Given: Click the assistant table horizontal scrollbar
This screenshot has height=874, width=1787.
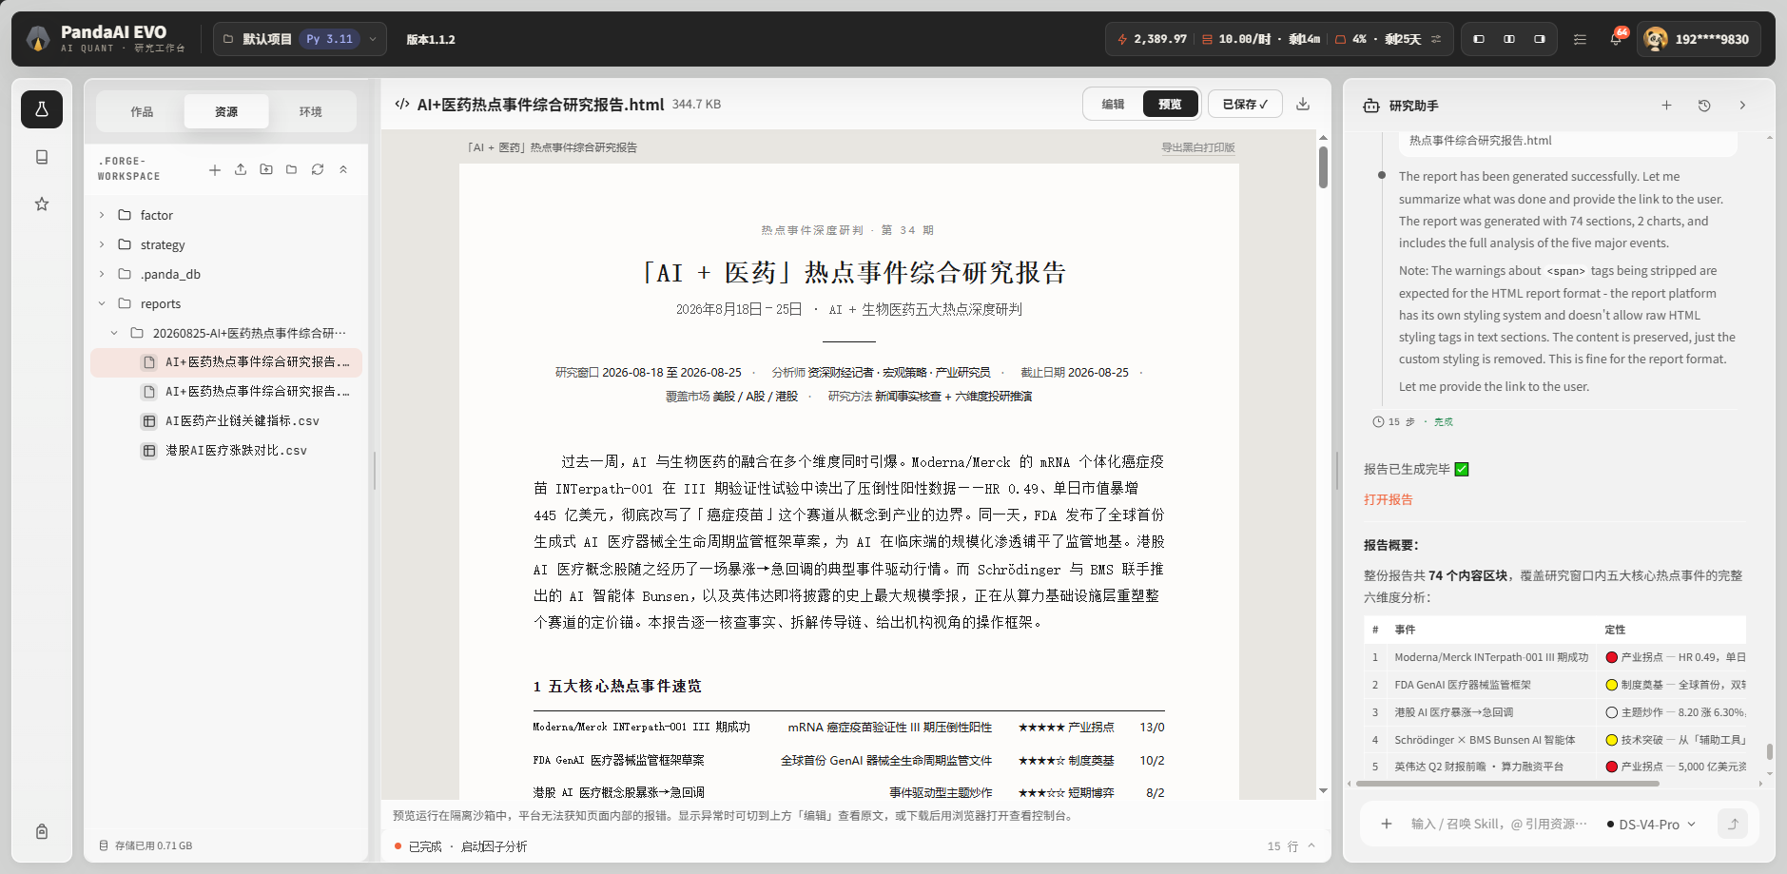Looking at the screenshot, I should [x=1507, y=784].
